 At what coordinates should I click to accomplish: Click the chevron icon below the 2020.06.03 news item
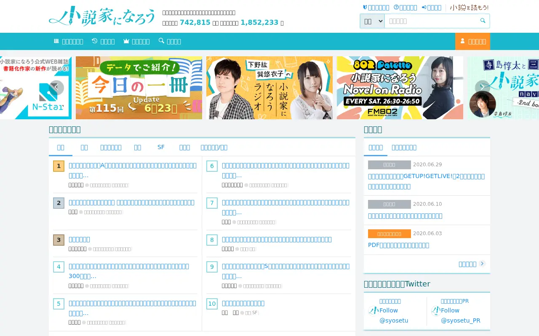[482, 263]
